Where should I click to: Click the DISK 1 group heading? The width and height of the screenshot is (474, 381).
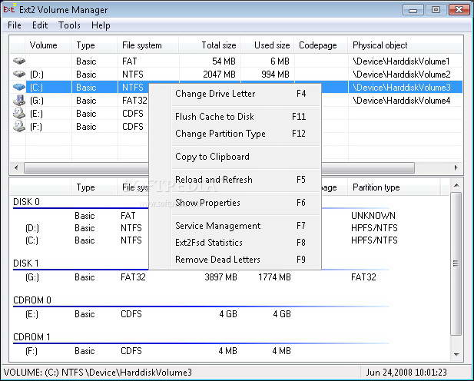tap(26, 263)
